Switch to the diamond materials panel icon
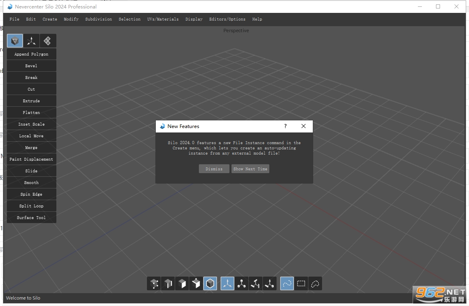The height and width of the screenshot is (306, 469). point(48,41)
